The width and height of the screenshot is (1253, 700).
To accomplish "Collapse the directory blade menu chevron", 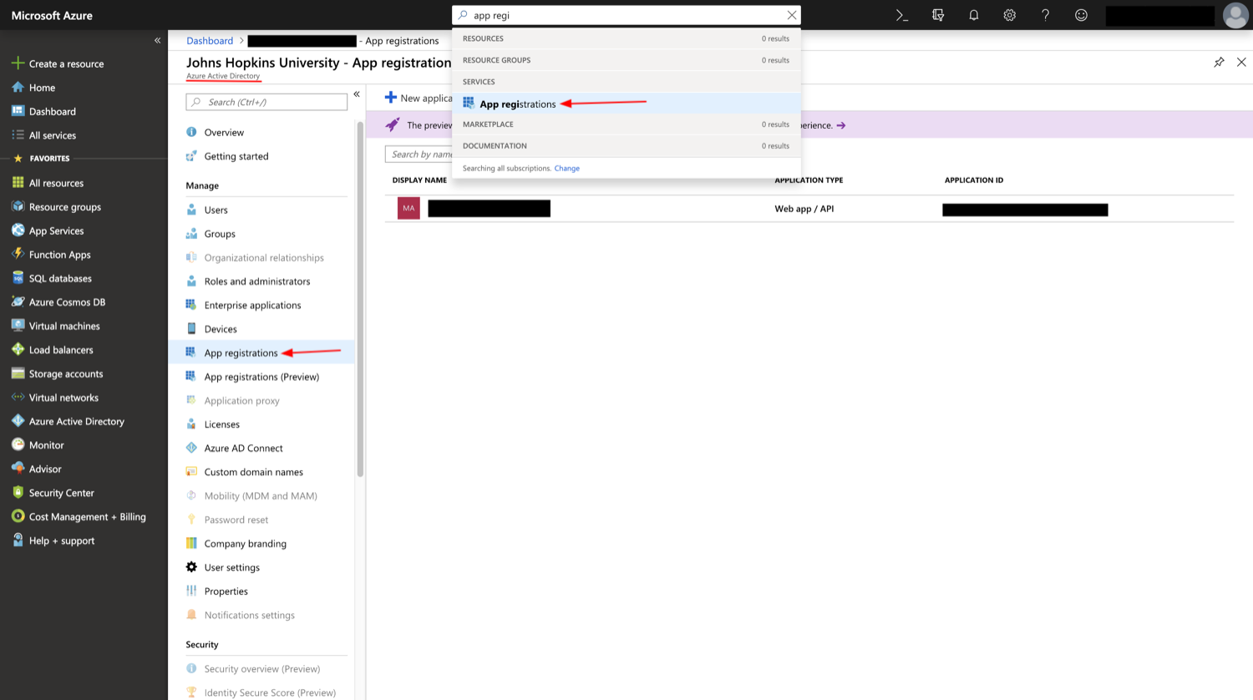I will (x=357, y=94).
